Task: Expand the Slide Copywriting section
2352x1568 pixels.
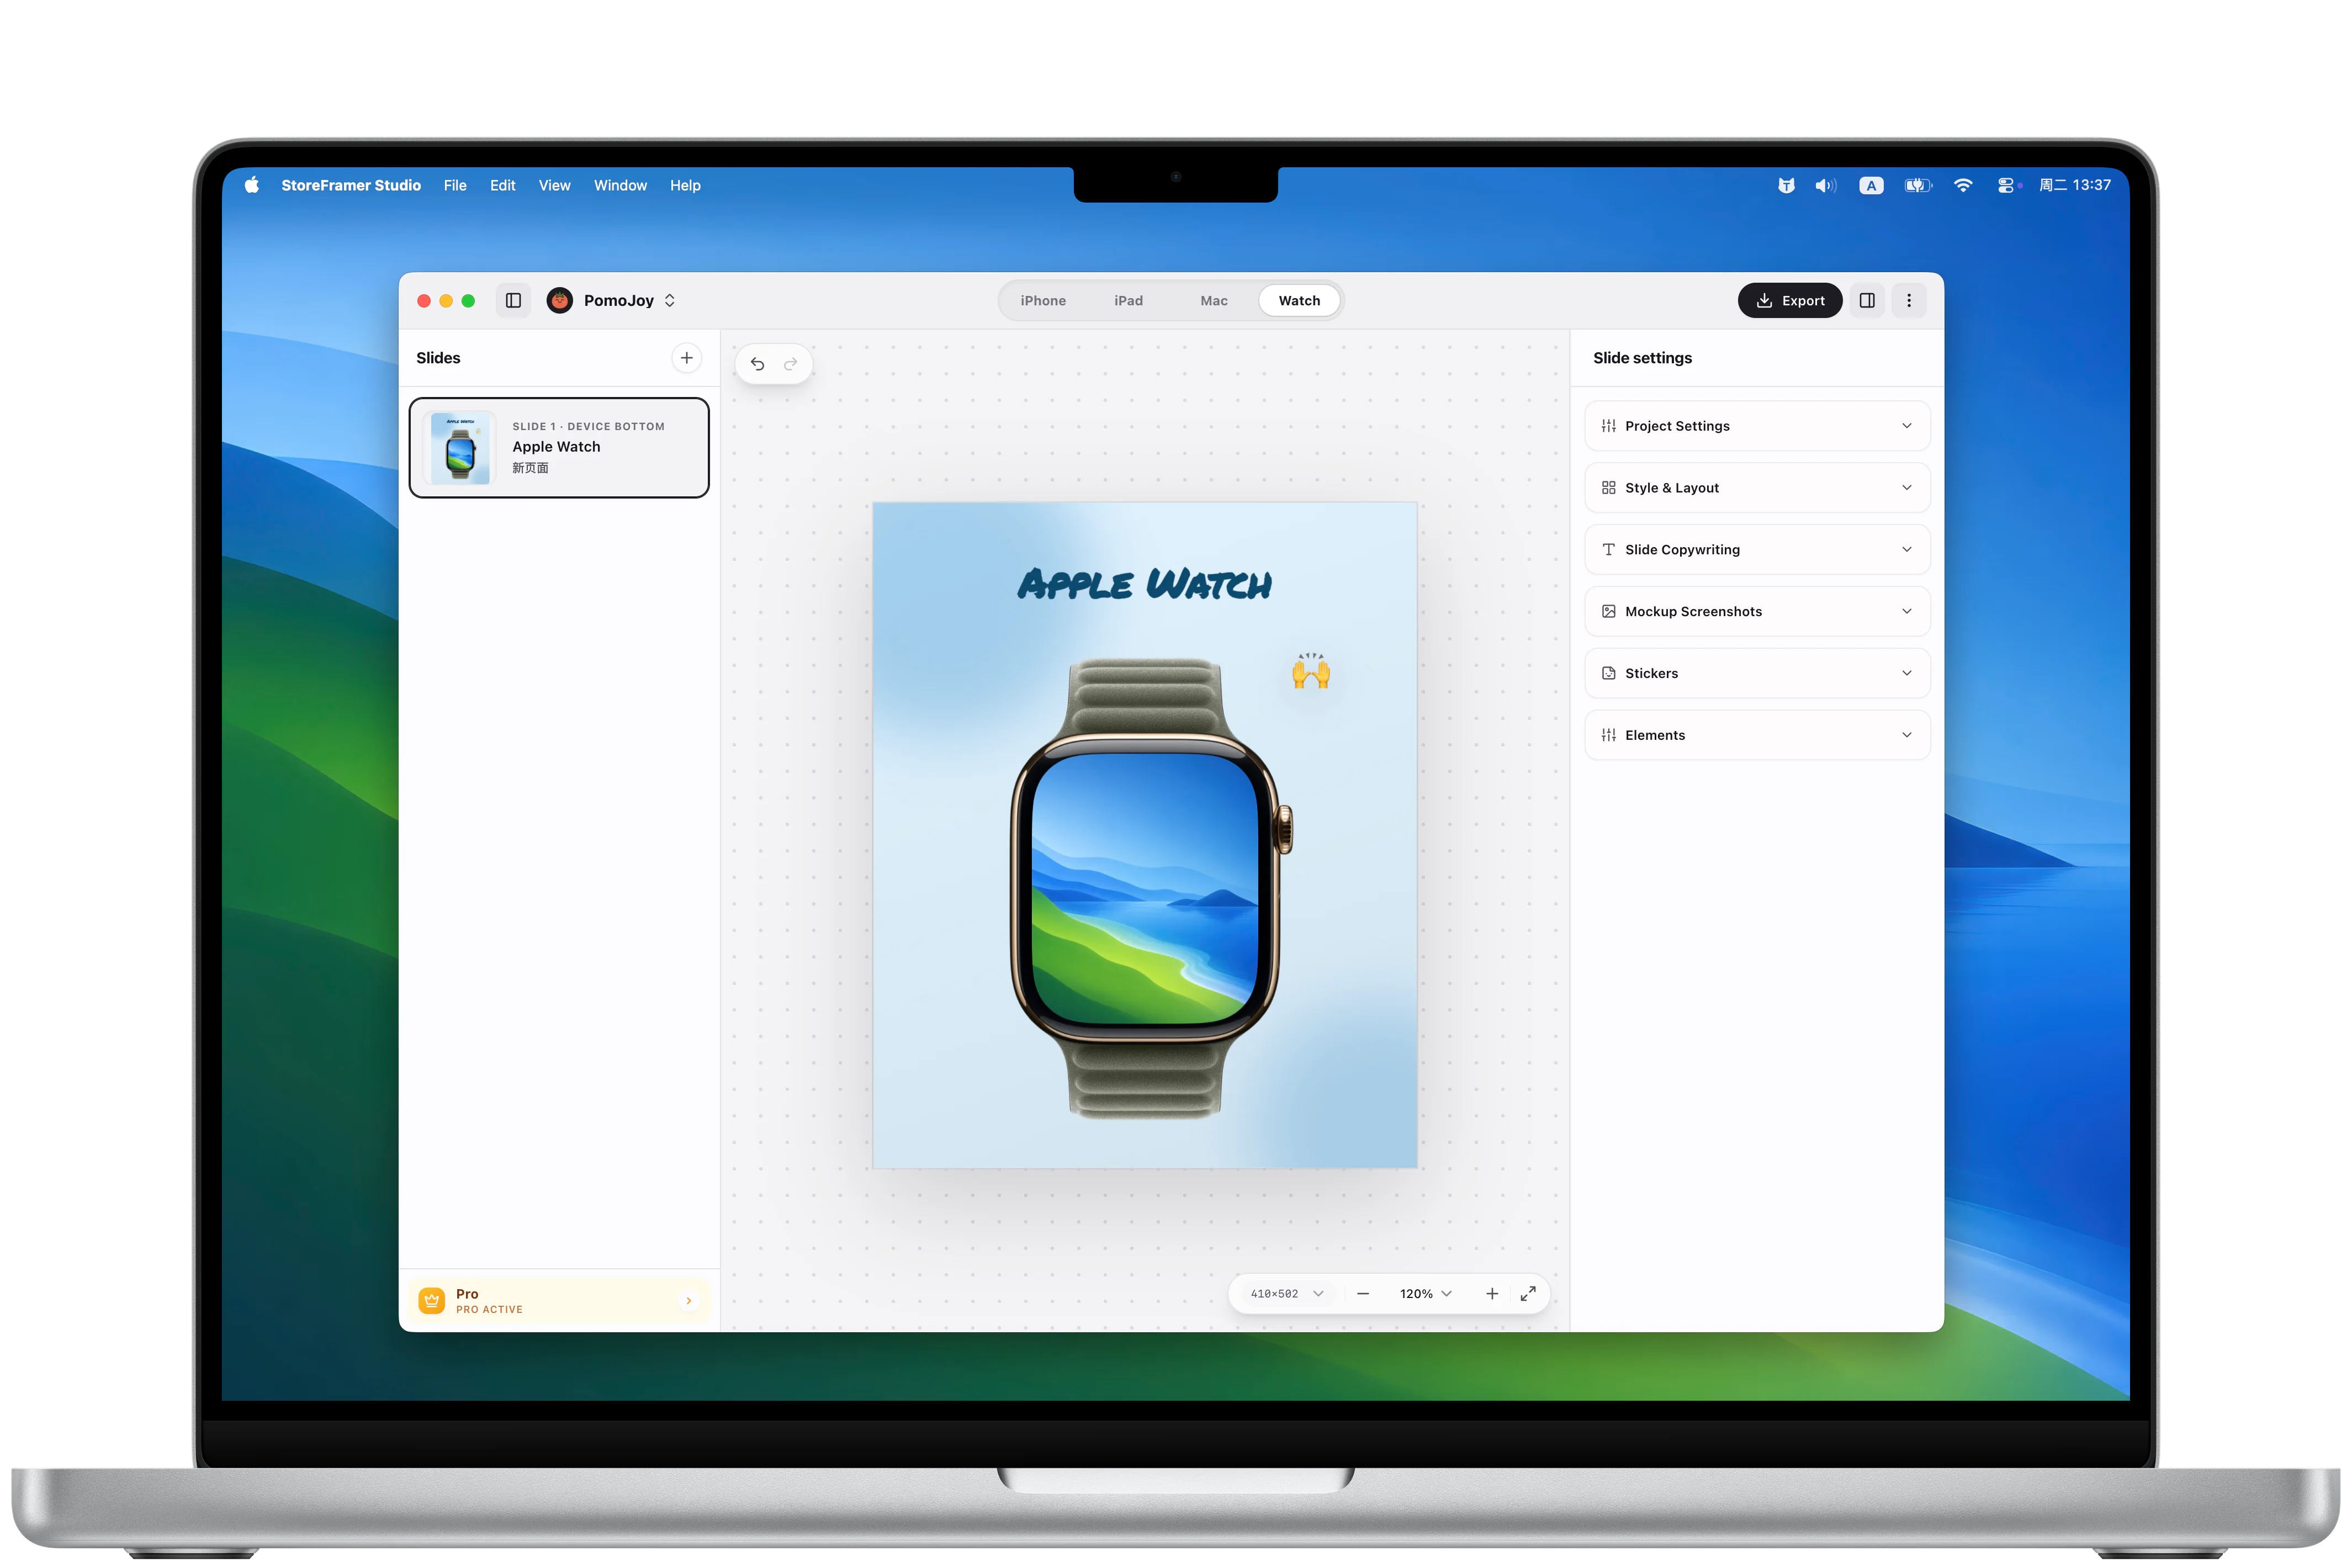Action: [1757, 550]
